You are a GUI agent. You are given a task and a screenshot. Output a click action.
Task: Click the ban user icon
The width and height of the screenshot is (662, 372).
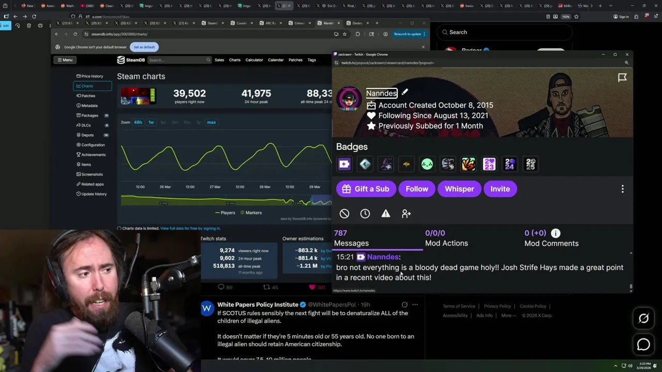coord(344,213)
